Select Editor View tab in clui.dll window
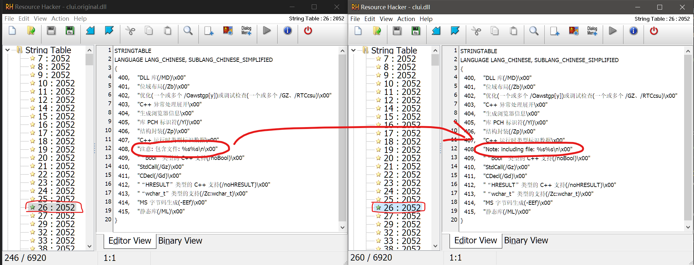 point(475,240)
